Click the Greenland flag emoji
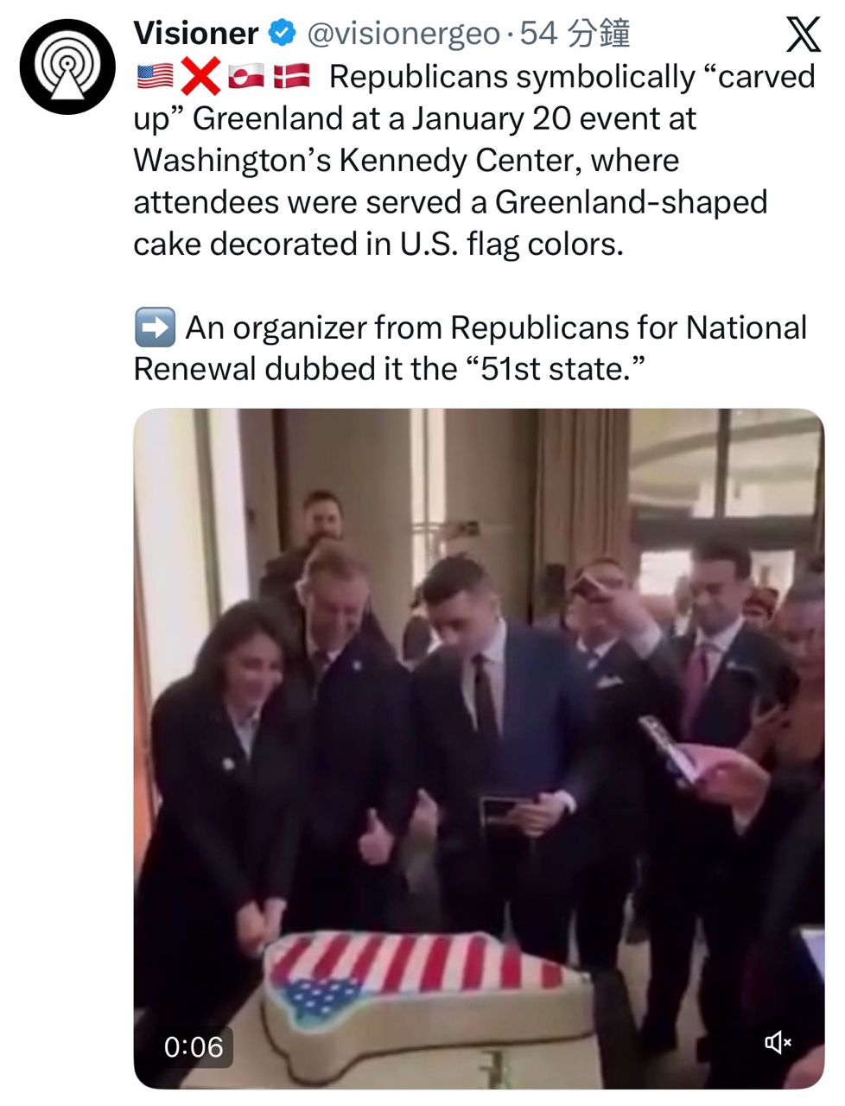The image size is (845, 1106). pyautogui.click(x=246, y=78)
